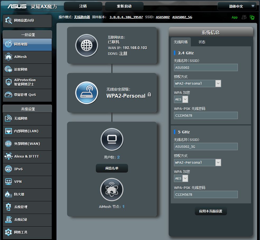Click the 5 GHz WPA-PSK password field
This screenshot has width=260, height=240.
(206, 194)
